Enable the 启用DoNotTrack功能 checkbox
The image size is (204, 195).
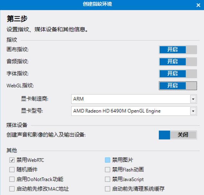(12, 179)
